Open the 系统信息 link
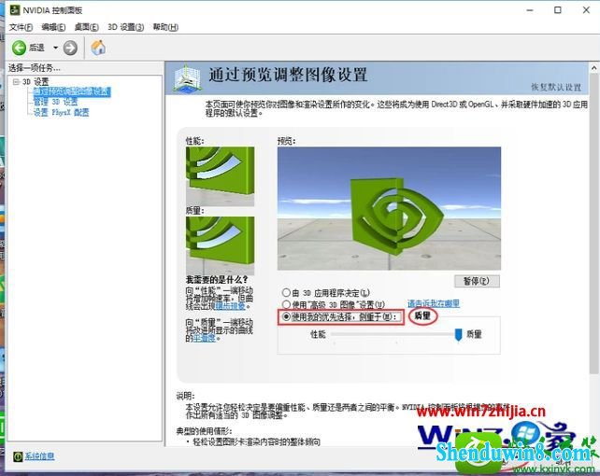Screen dimensions: 600x476 click(39, 456)
